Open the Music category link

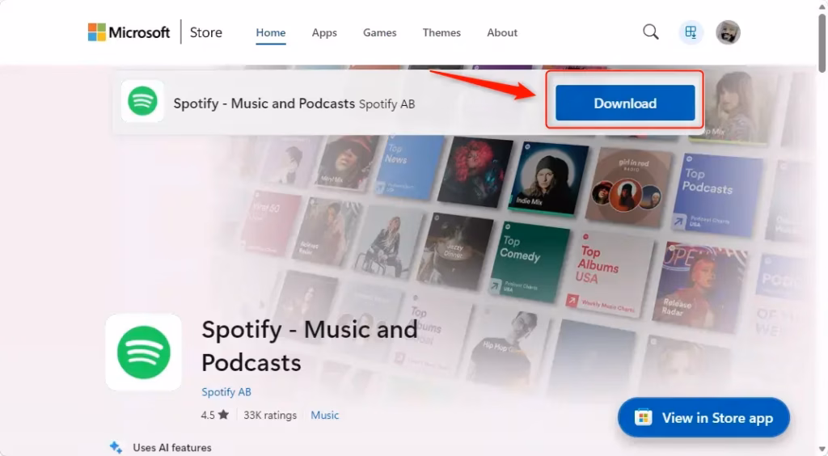click(325, 416)
